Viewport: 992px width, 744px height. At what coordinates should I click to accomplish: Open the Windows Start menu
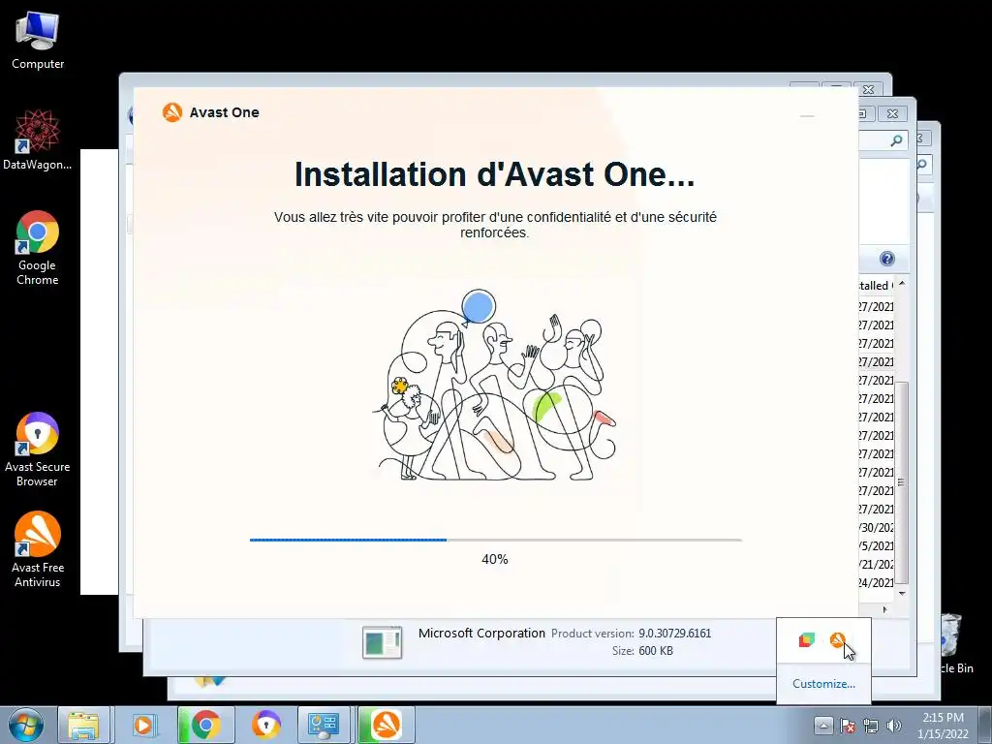click(x=25, y=725)
